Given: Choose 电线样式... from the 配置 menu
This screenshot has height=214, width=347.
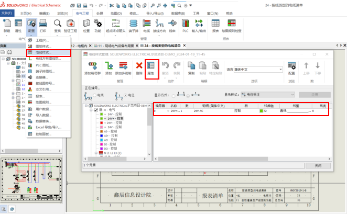Looking at the screenshot, I should 48,52.
